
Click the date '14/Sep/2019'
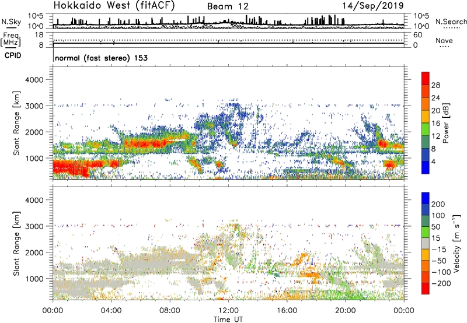(x=373, y=5)
